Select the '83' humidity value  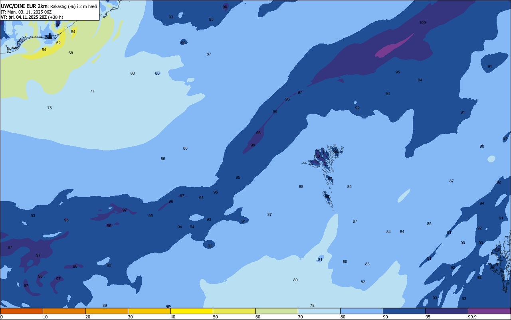[367, 264]
